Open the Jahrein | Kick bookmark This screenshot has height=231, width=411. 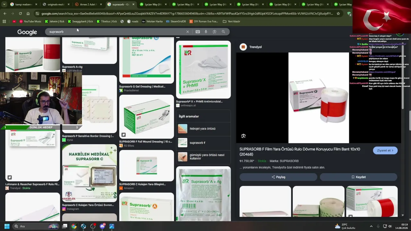pos(55,21)
